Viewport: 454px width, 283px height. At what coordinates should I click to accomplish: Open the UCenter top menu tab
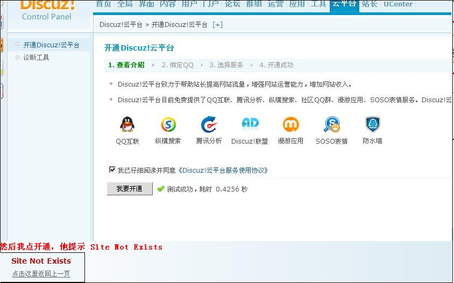click(x=398, y=4)
